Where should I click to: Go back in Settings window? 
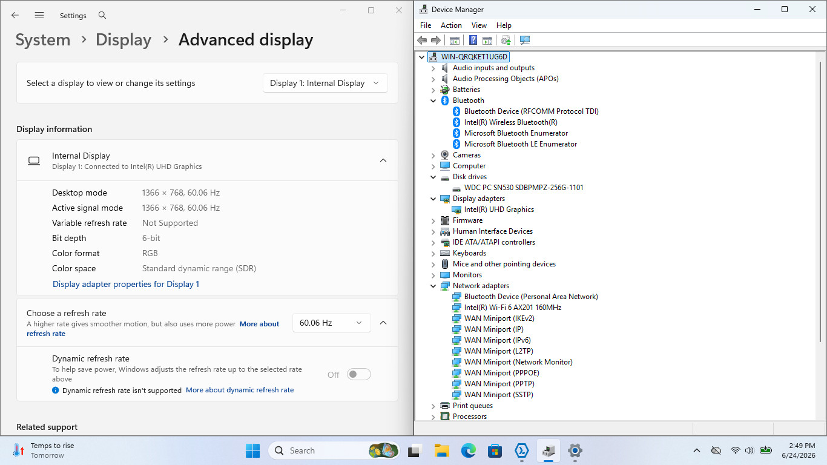(15, 15)
